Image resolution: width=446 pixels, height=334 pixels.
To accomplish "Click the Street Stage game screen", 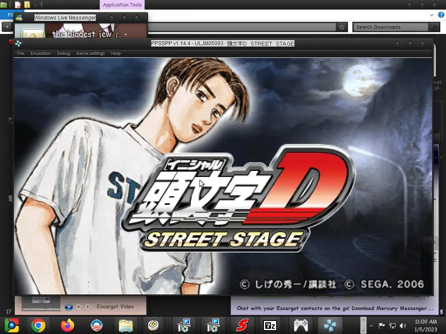I will coord(223,176).
